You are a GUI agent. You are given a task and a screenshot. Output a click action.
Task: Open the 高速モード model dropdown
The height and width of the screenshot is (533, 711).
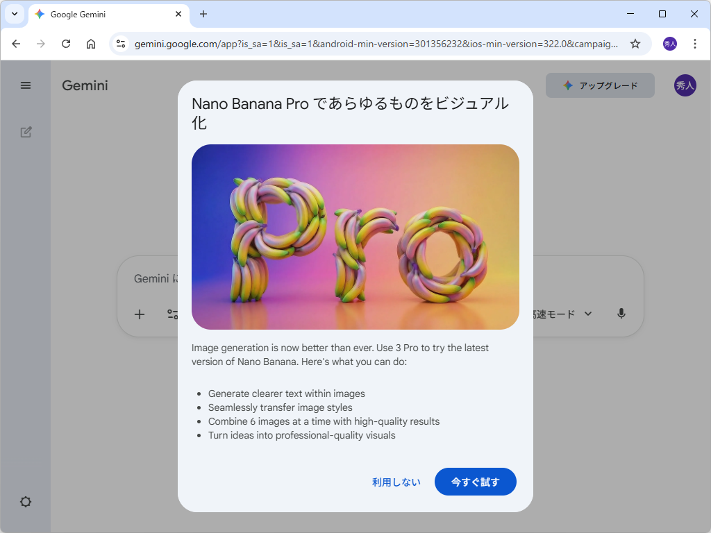(x=569, y=314)
